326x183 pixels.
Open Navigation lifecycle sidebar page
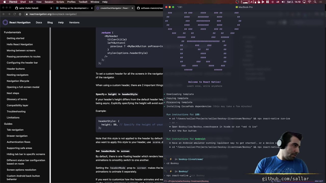click(x=18, y=81)
